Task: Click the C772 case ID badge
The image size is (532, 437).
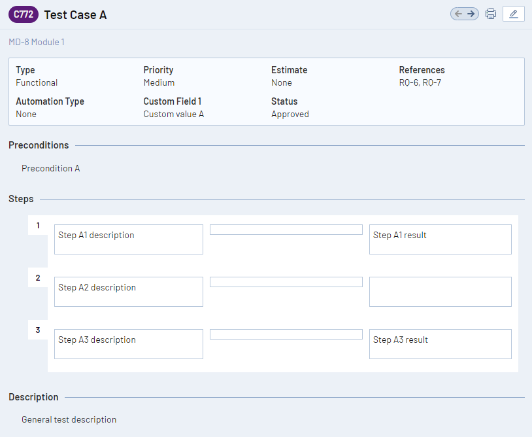Action: [x=24, y=14]
